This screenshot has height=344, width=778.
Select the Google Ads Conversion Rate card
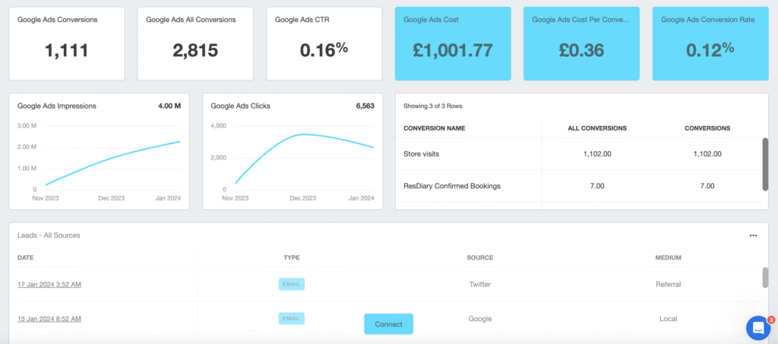click(710, 44)
